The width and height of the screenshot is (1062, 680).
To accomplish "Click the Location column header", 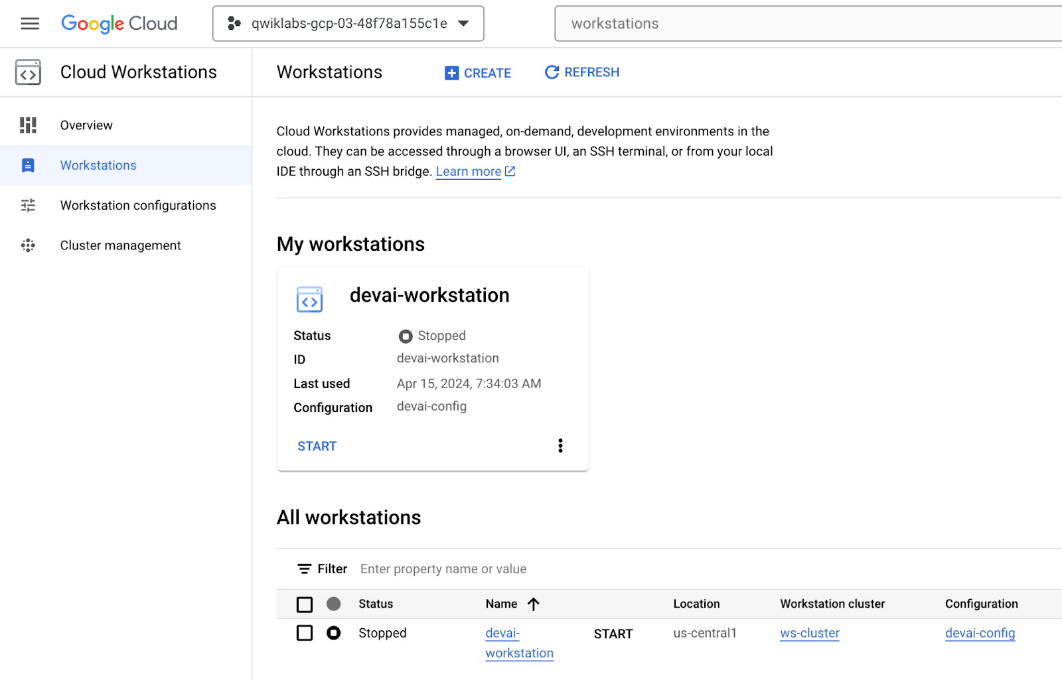I will pyautogui.click(x=696, y=604).
